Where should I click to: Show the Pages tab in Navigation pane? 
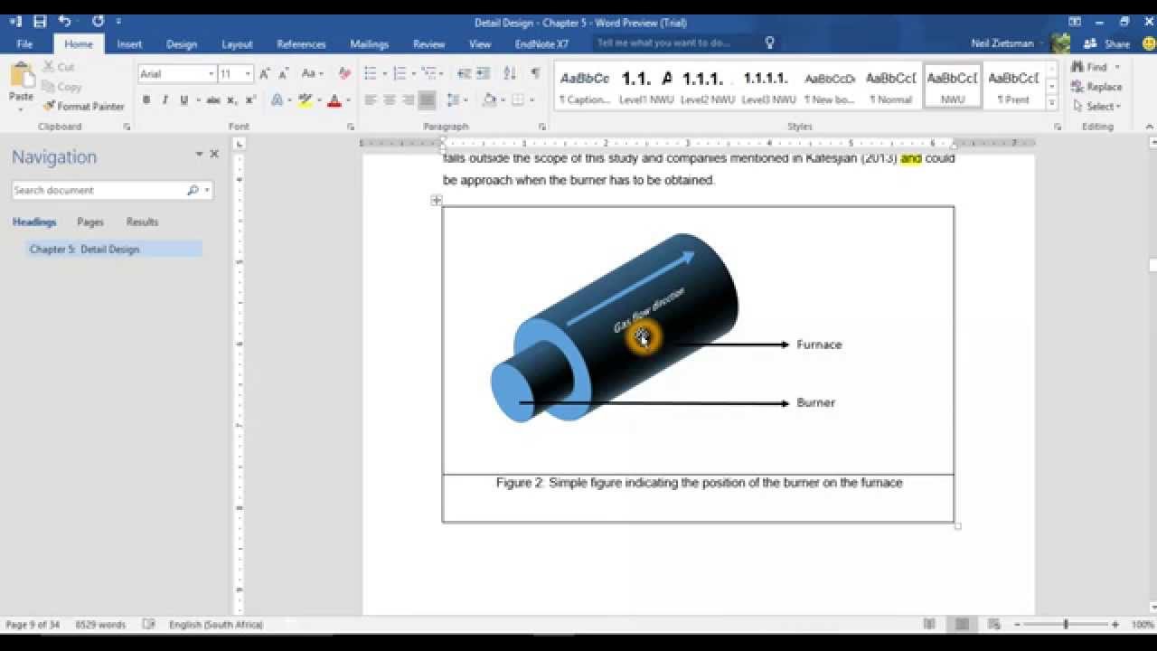coord(90,222)
